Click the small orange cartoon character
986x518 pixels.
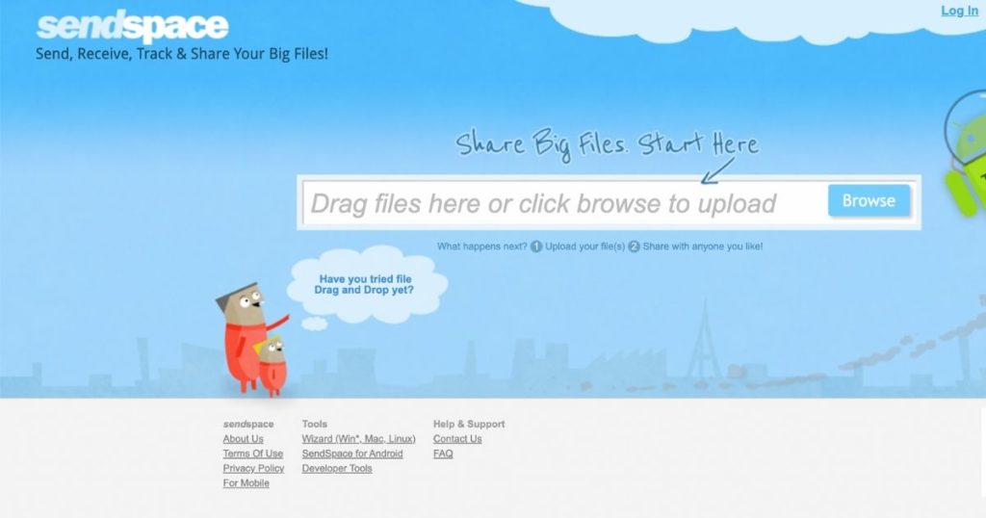[272, 366]
